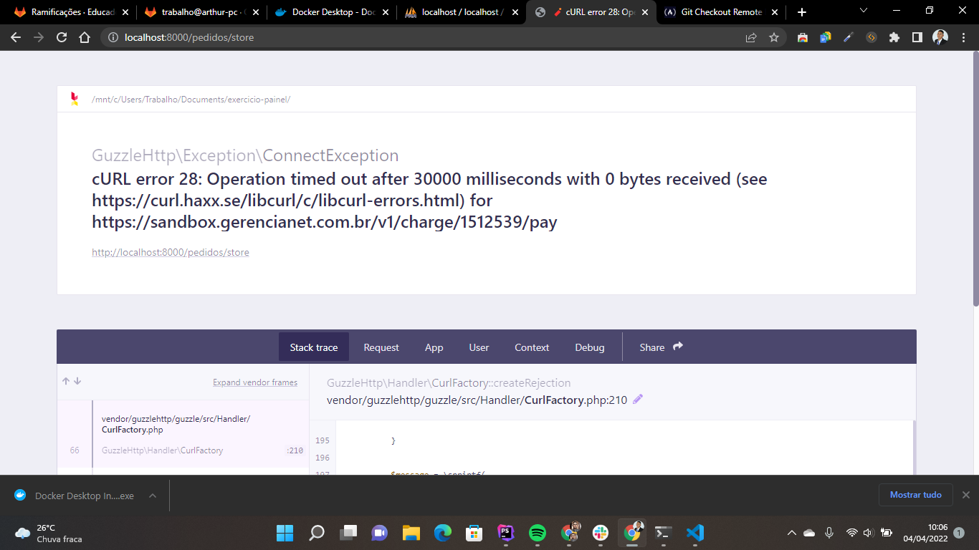
Task: Open the orange arrows extension icon
Action: [871, 37]
